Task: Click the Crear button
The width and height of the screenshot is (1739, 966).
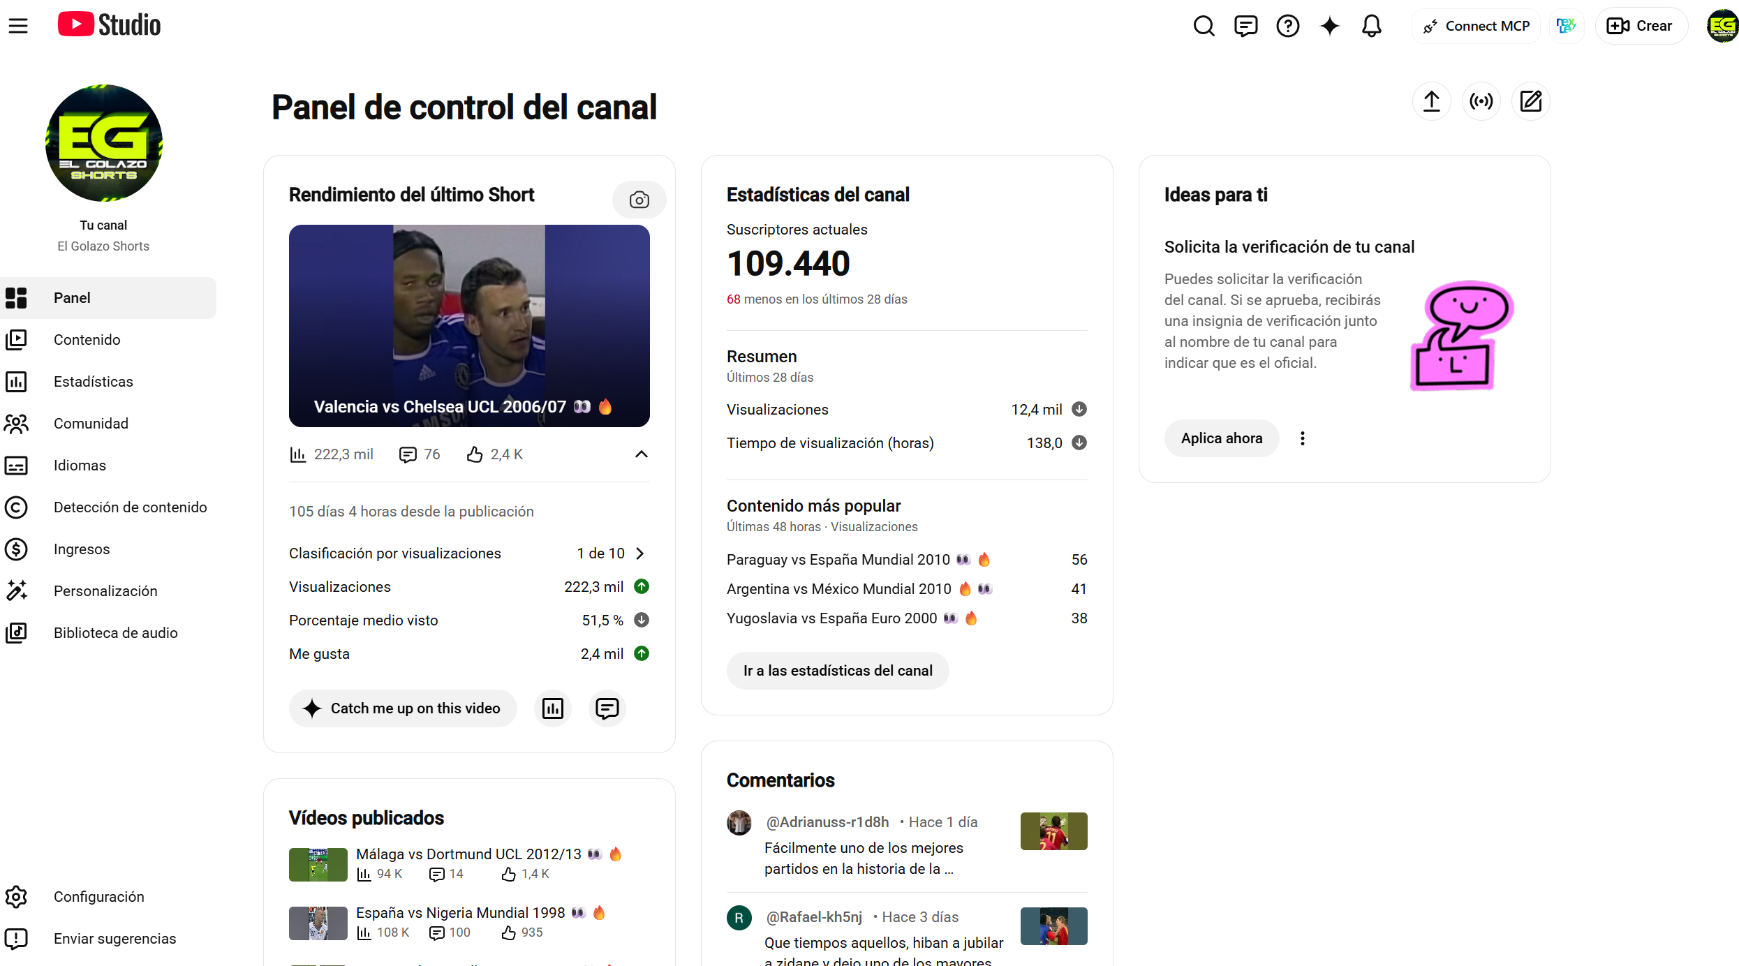Action: tap(1640, 26)
